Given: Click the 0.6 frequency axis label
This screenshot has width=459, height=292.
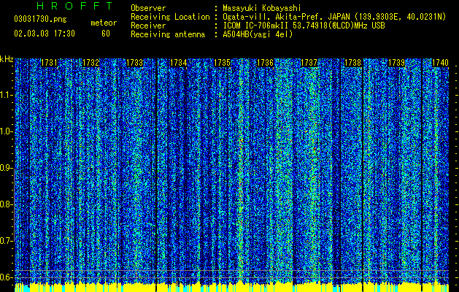Looking at the screenshot, I should 6,277.
